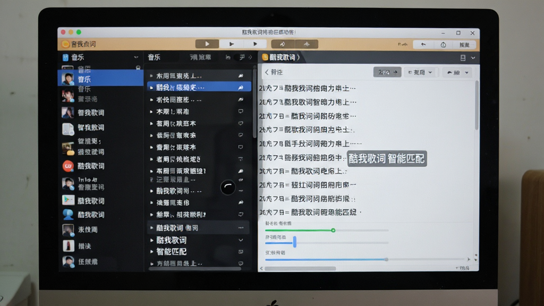Screen dimensions: 544x306
Task: Click the 酷我歌词 智能匹配 tooltip label
Action: click(x=387, y=159)
